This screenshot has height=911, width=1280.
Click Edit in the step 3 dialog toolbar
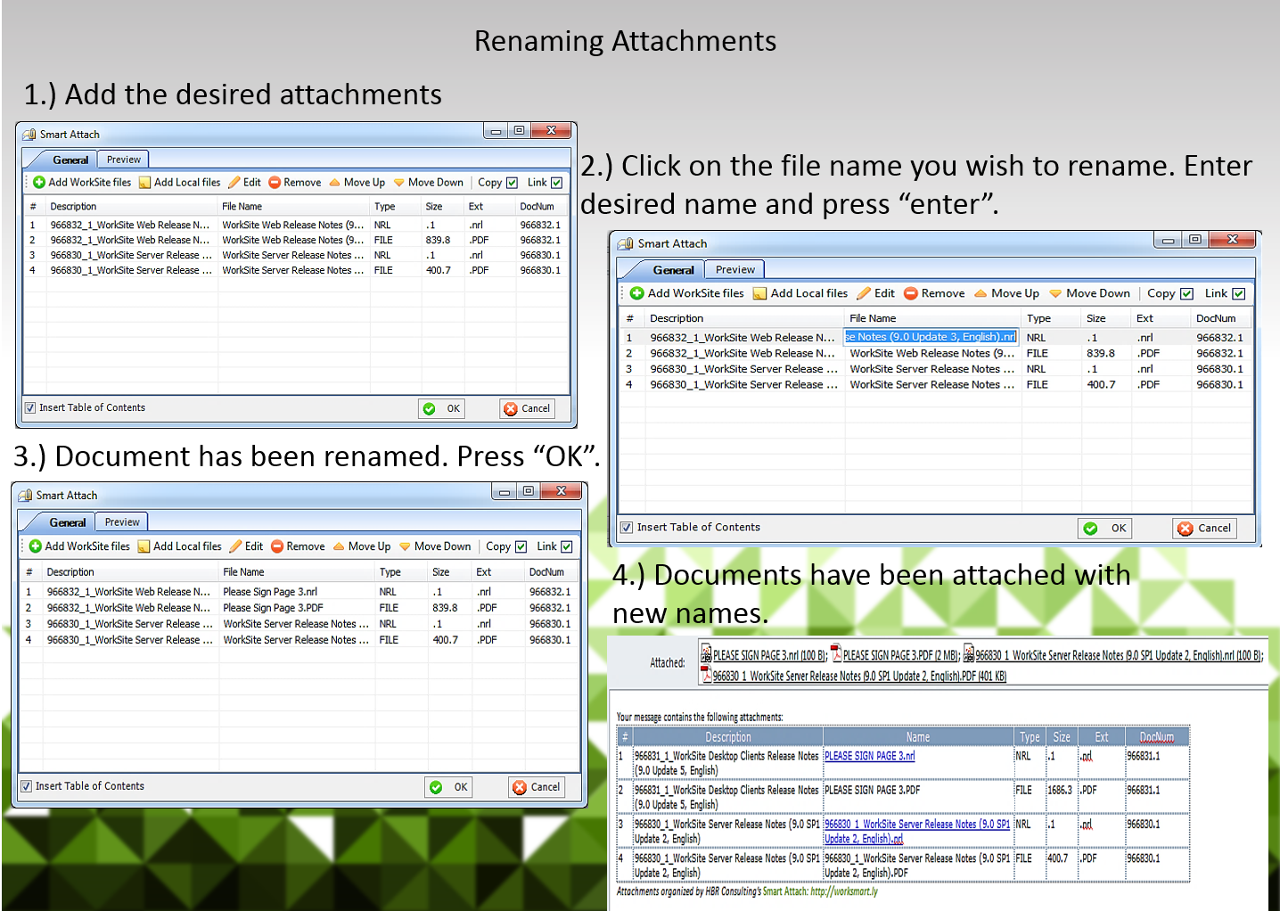[246, 546]
